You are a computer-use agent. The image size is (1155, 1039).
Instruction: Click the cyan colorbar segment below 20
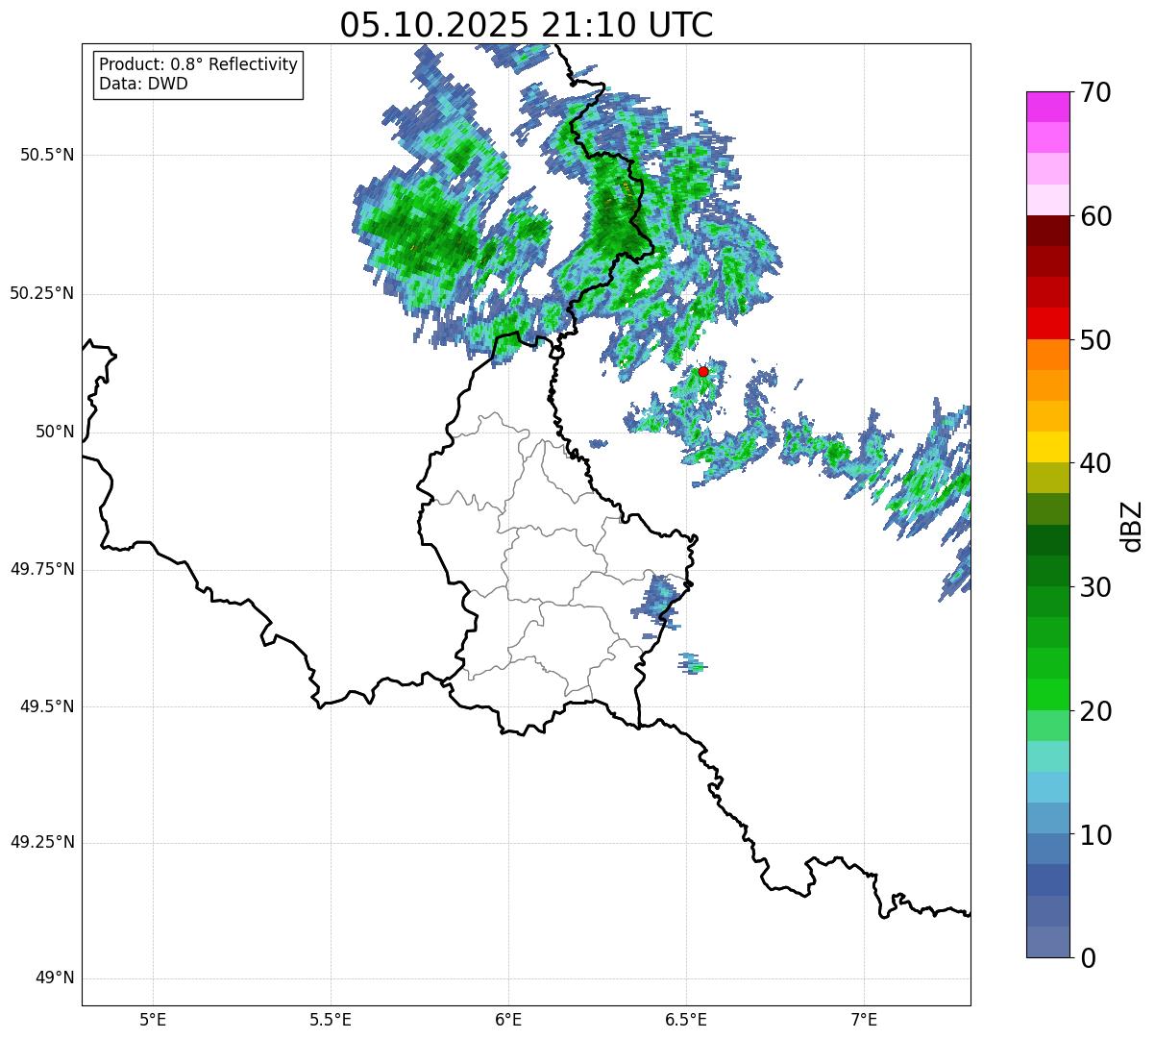(1047, 756)
